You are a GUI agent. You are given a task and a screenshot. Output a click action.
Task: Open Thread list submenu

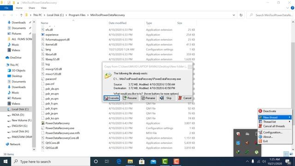tap(275, 122)
